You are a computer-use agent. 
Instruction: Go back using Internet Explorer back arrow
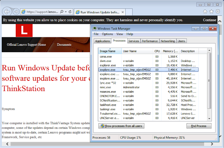pos(7,12)
